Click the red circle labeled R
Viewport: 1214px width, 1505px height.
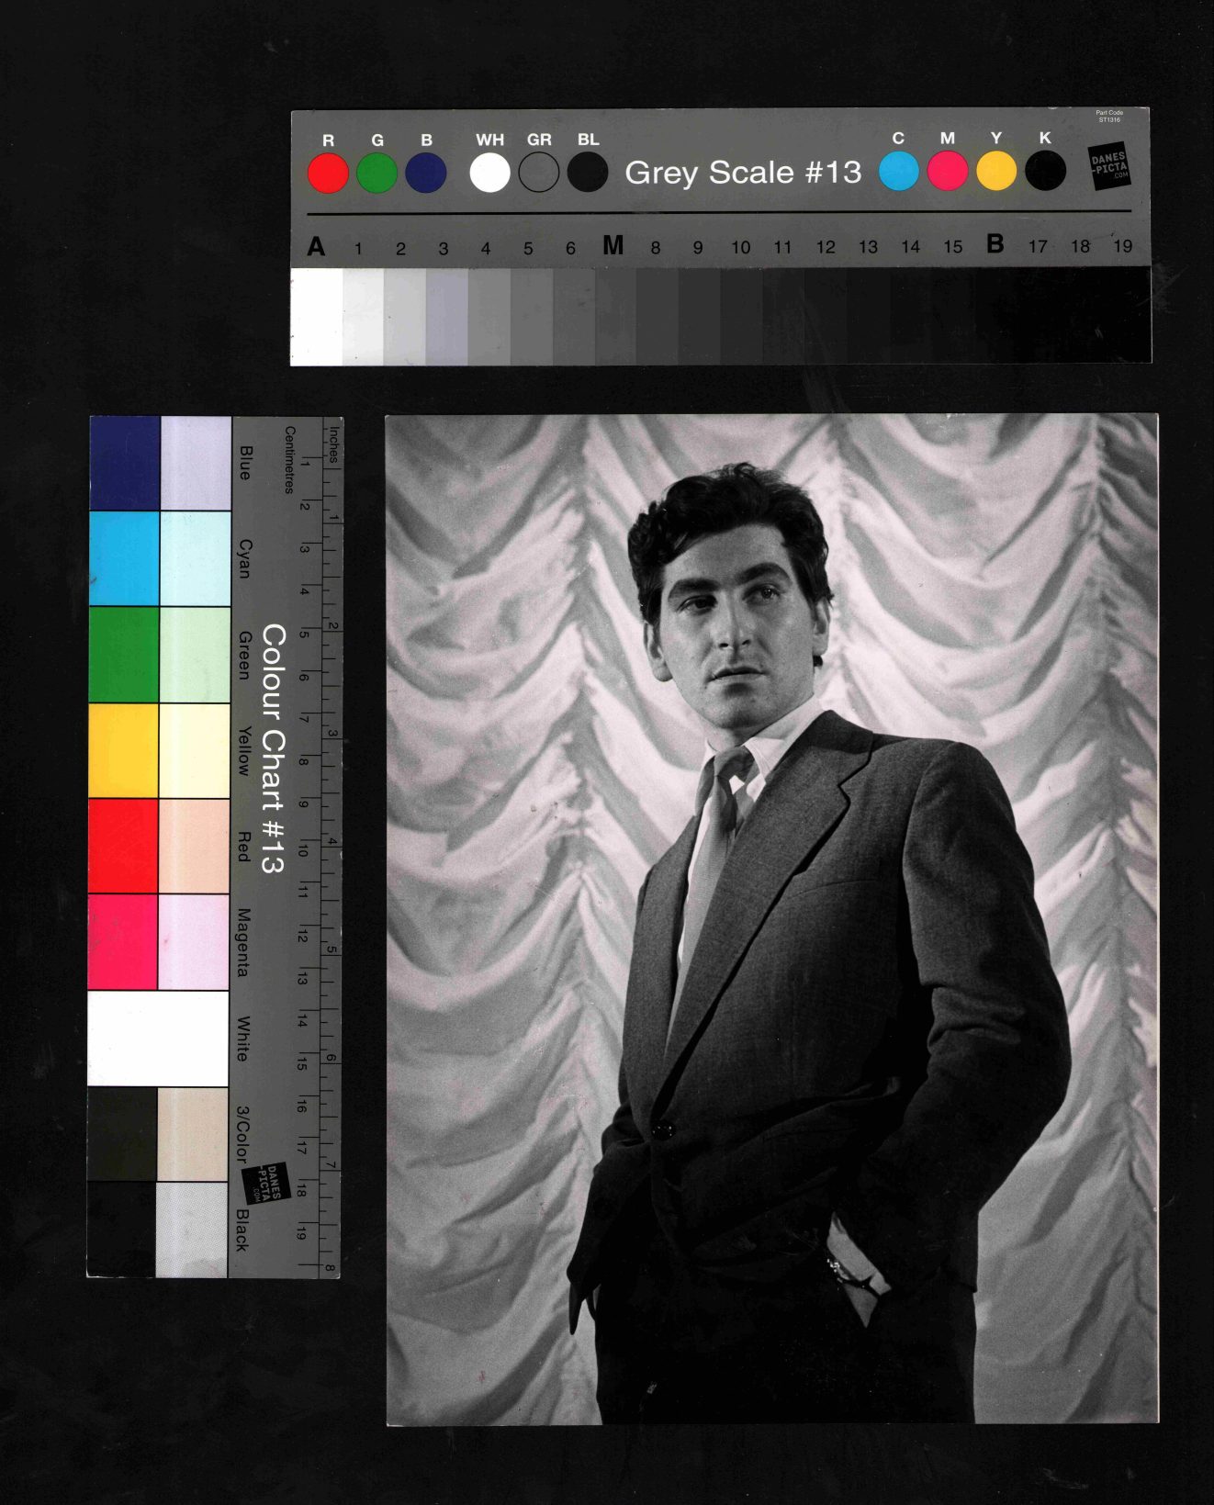click(x=328, y=174)
